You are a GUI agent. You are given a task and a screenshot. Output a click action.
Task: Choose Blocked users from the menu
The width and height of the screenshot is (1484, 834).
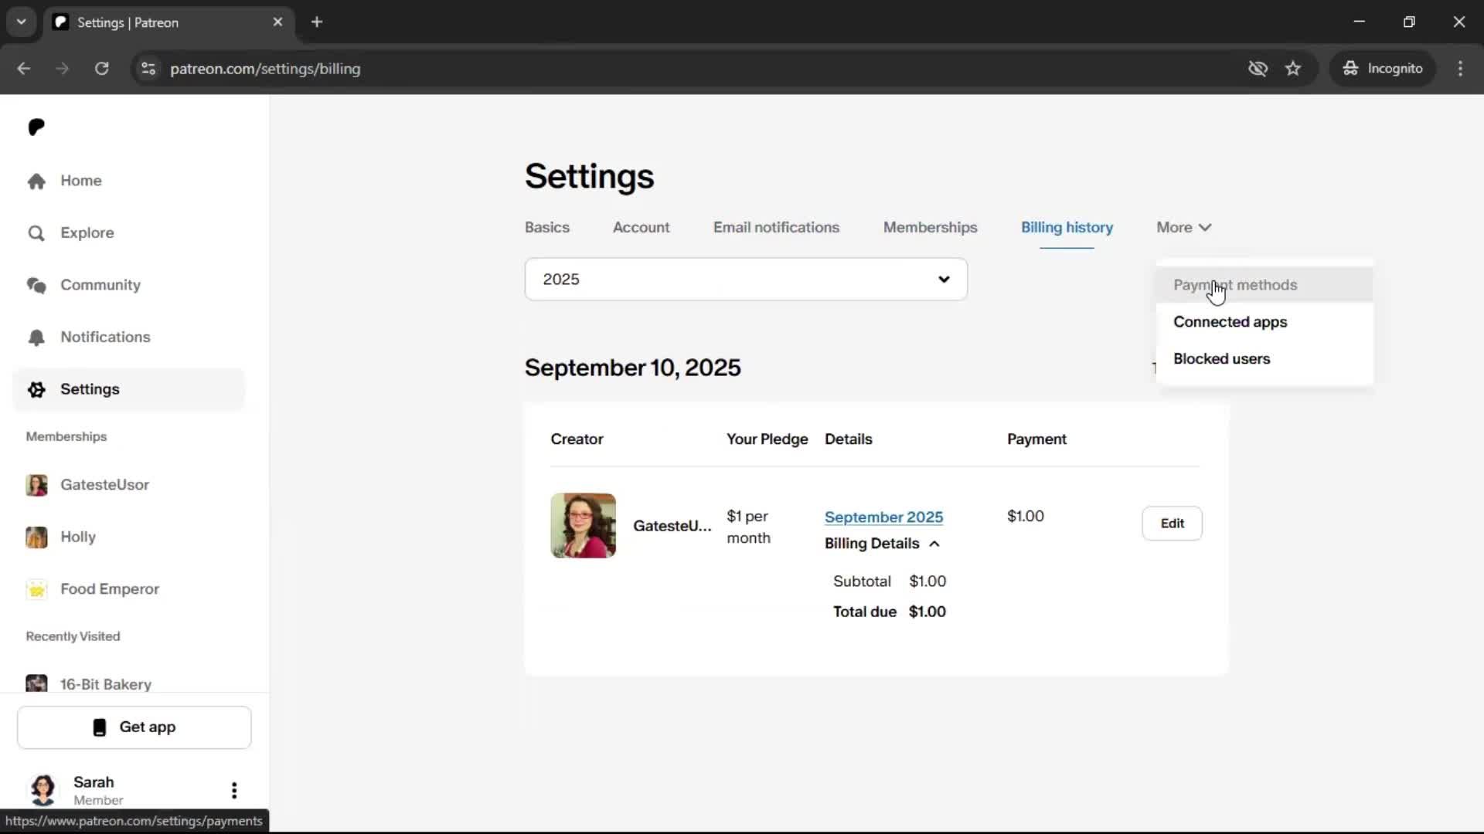point(1264,359)
